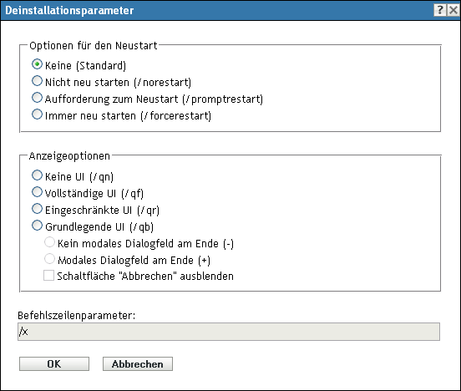Select Aufforderung zum Neustart (/promptrestart)
461x391 pixels.
(x=37, y=98)
